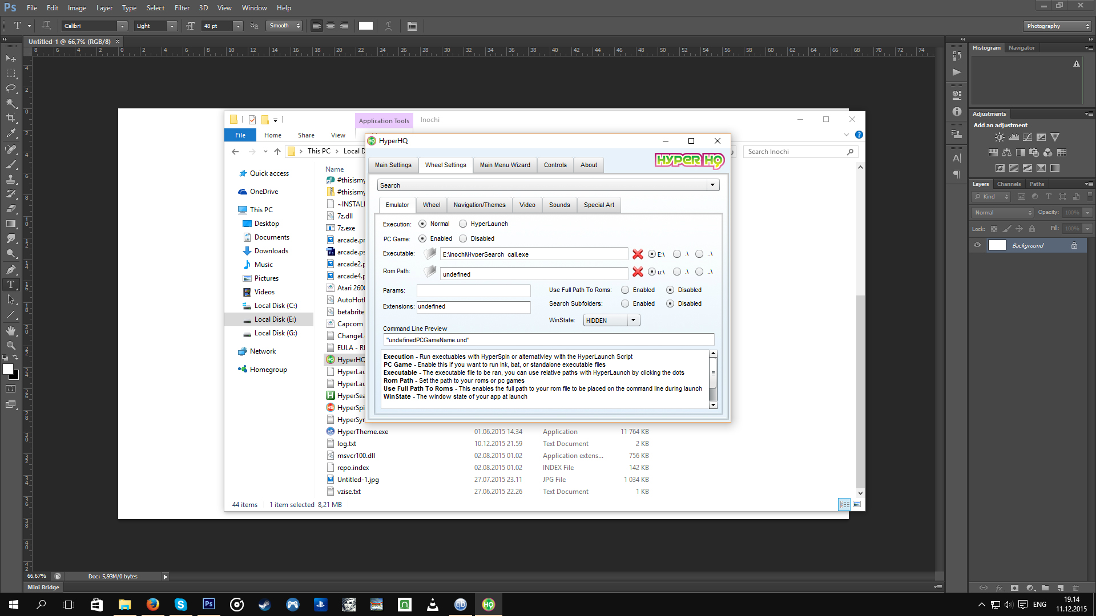
Task: Select the Horizontal Type tool
Action: click(x=11, y=284)
